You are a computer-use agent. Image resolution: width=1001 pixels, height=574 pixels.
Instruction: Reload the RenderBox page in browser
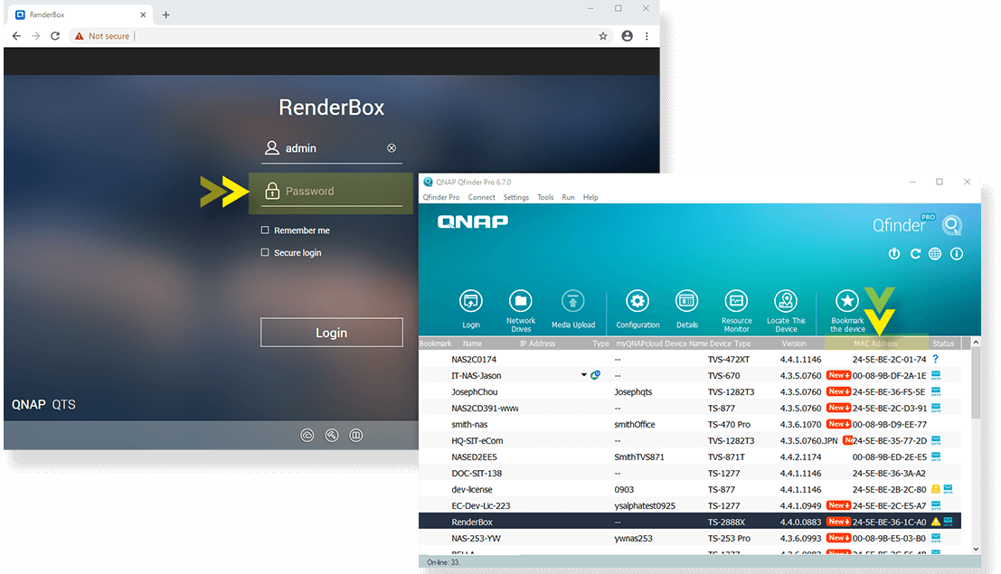(x=55, y=36)
